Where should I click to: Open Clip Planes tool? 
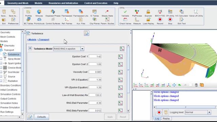95,21
